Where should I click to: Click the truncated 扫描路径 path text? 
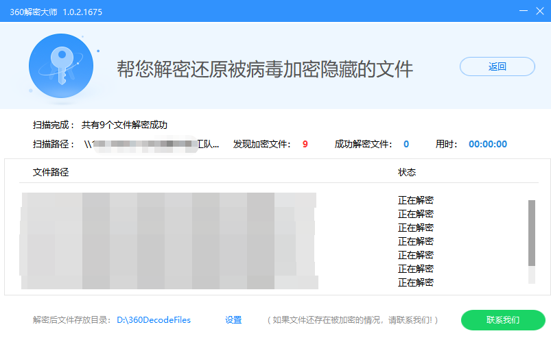[151, 145]
